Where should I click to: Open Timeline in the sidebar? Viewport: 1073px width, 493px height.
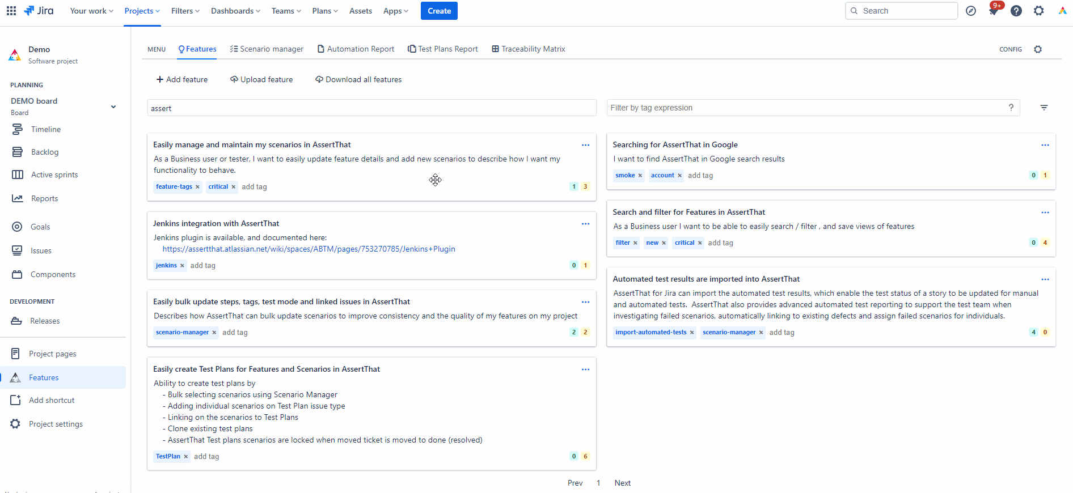(x=46, y=129)
